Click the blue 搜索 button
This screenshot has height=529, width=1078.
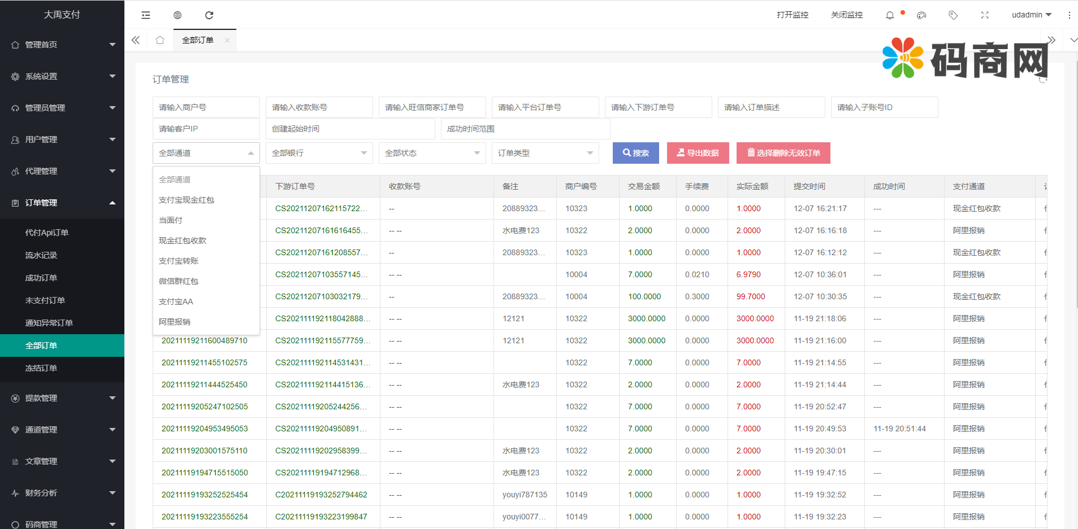[x=635, y=153]
